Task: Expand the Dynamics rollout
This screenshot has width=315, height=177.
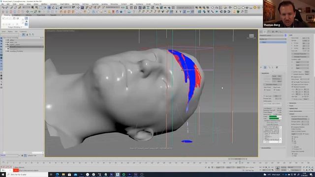Action: (x=293, y=103)
